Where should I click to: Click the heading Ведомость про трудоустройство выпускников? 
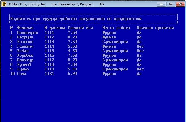(76, 19)
